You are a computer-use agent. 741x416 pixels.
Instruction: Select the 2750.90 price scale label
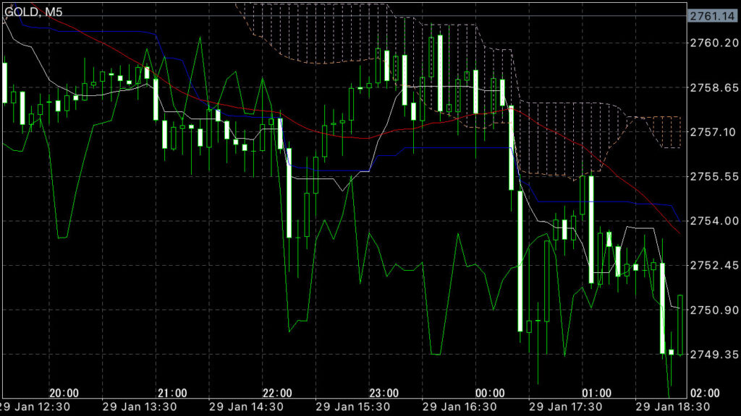pyautogui.click(x=712, y=311)
